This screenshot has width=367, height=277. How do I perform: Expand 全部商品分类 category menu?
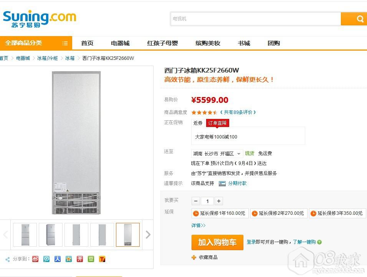36,43
